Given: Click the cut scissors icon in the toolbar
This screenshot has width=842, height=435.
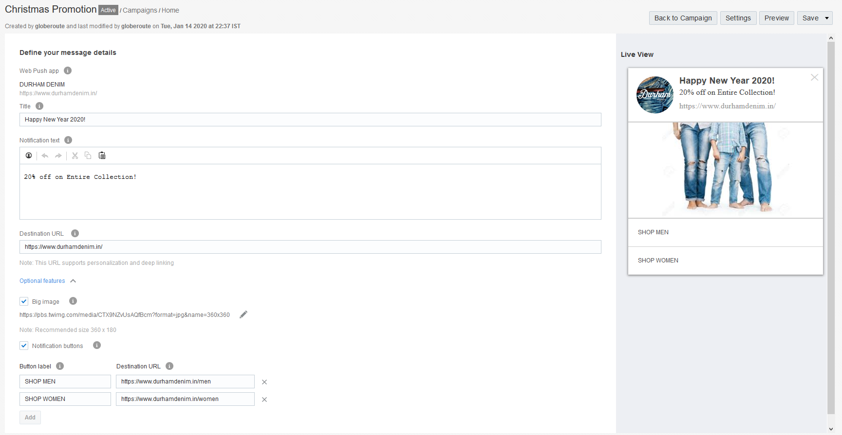Looking at the screenshot, I should [x=75, y=156].
